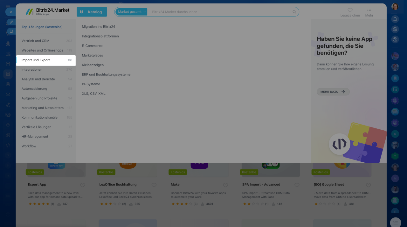Open calendar icon in left sidebar
This screenshot has height=227, width=407.
(x=8, y=54)
